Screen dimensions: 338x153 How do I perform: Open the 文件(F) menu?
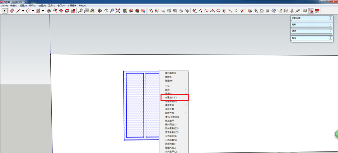4,5
